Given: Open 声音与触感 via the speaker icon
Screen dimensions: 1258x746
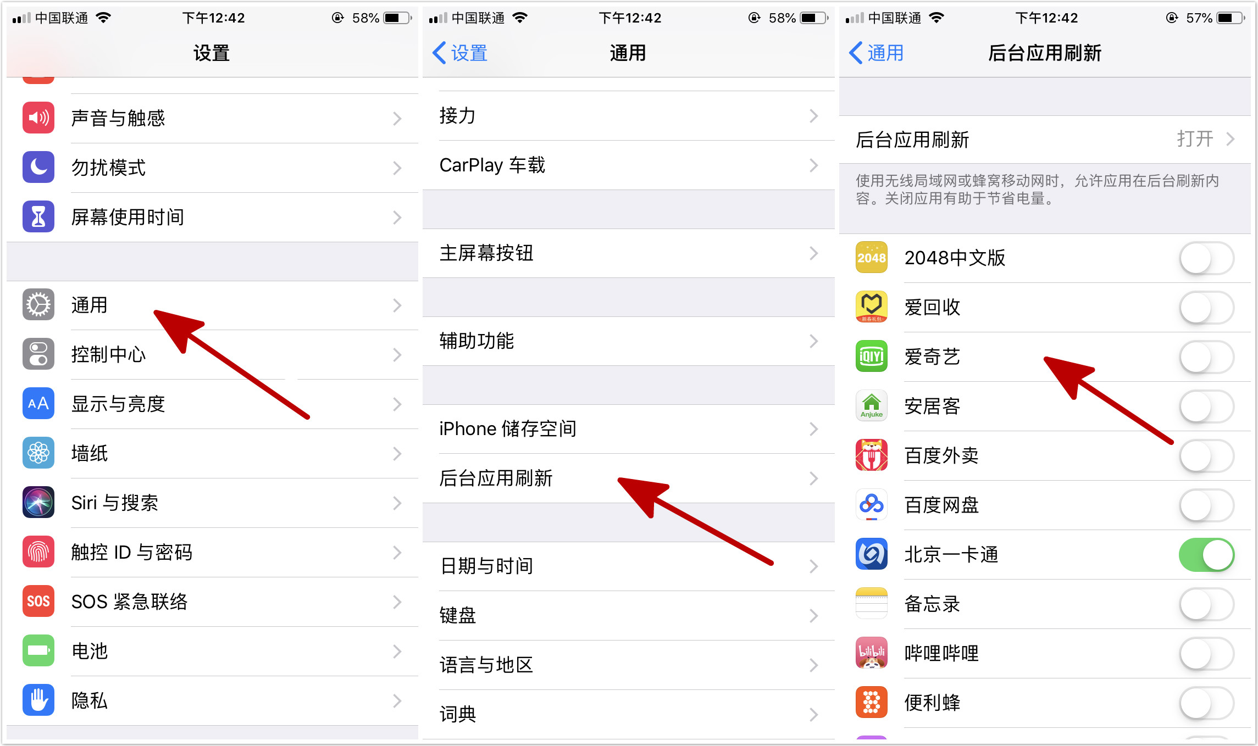Looking at the screenshot, I should pyautogui.click(x=38, y=118).
